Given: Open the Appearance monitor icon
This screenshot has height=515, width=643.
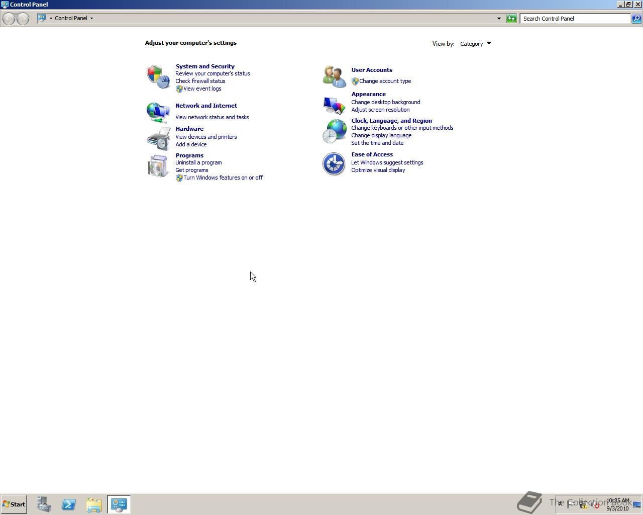Looking at the screenshot, I should (x=334, y=105).
